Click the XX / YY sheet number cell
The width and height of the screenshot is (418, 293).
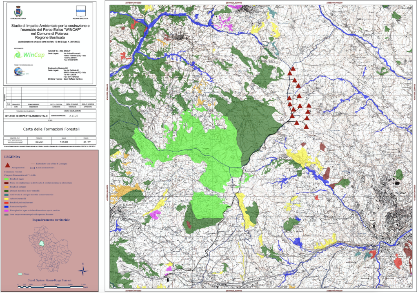pyautogui.click(x=87, y=142)
